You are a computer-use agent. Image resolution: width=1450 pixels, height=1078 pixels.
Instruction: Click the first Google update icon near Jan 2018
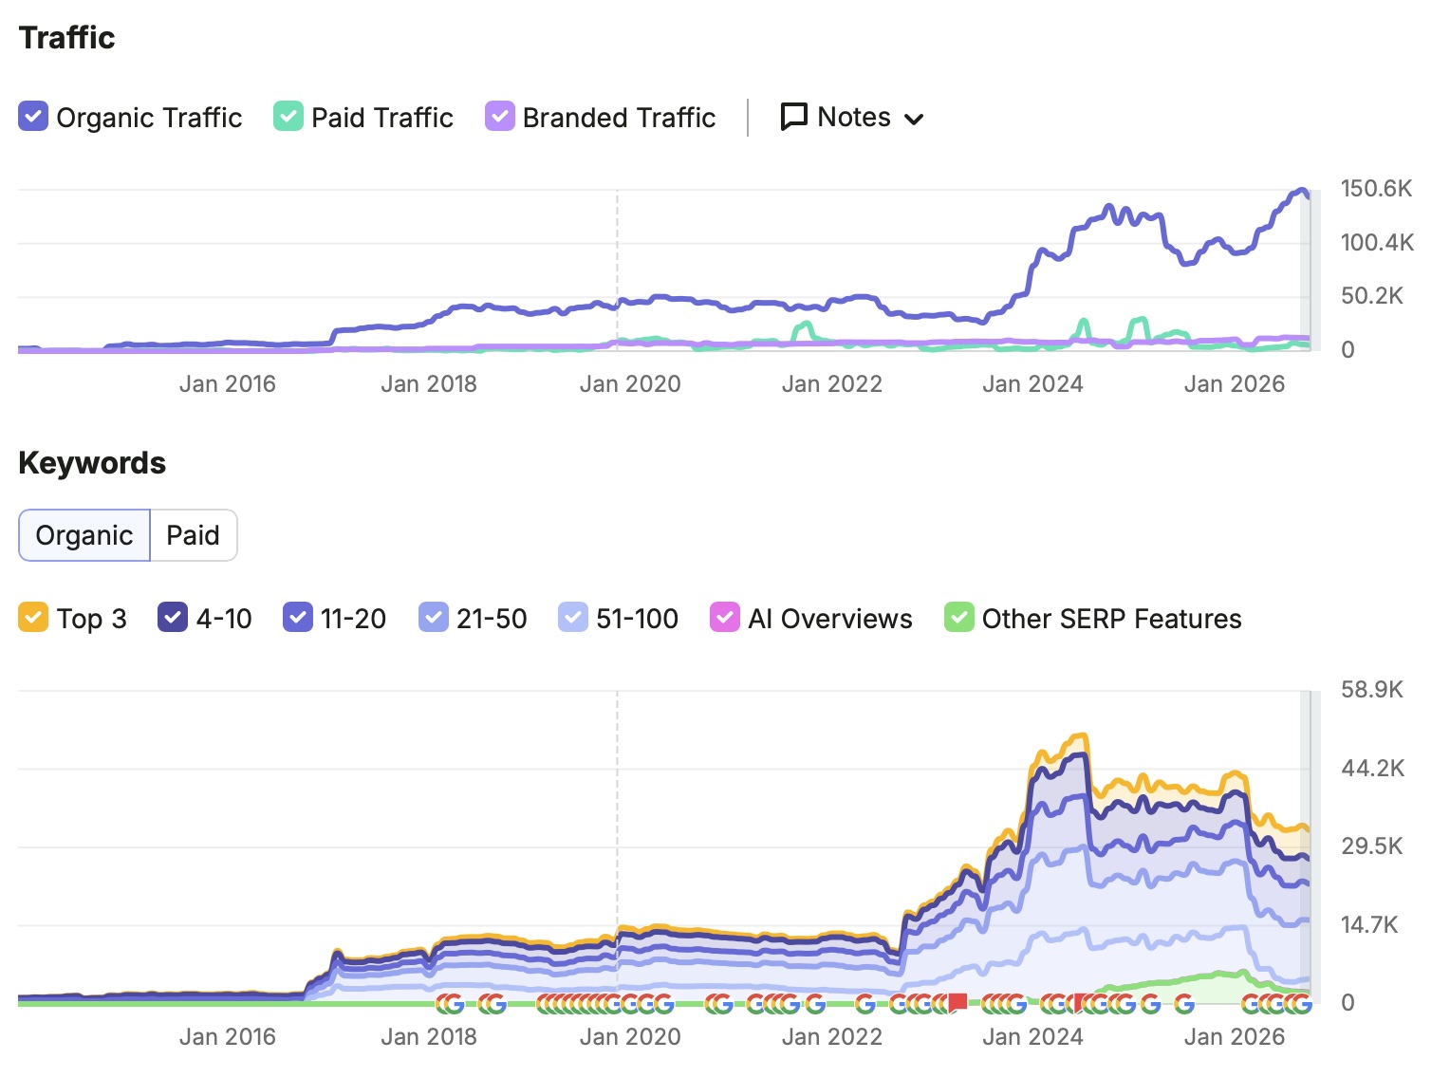coord(442,1003)
